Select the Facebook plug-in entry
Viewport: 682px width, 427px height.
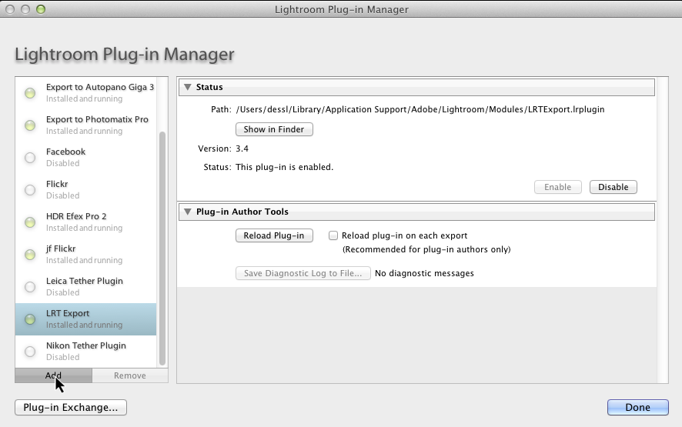tap(85, 157)
